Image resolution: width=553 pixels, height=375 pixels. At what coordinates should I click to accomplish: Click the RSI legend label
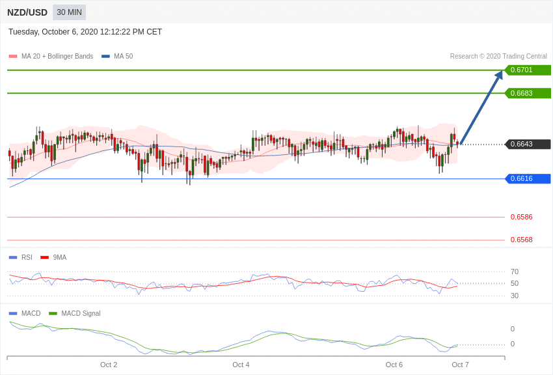pos(27,258)
